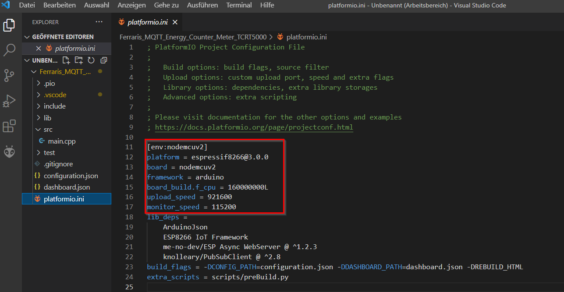Click the C++ file icon beside main.cpp
Viewport: 564px width, 292px height.
[42, 141]
